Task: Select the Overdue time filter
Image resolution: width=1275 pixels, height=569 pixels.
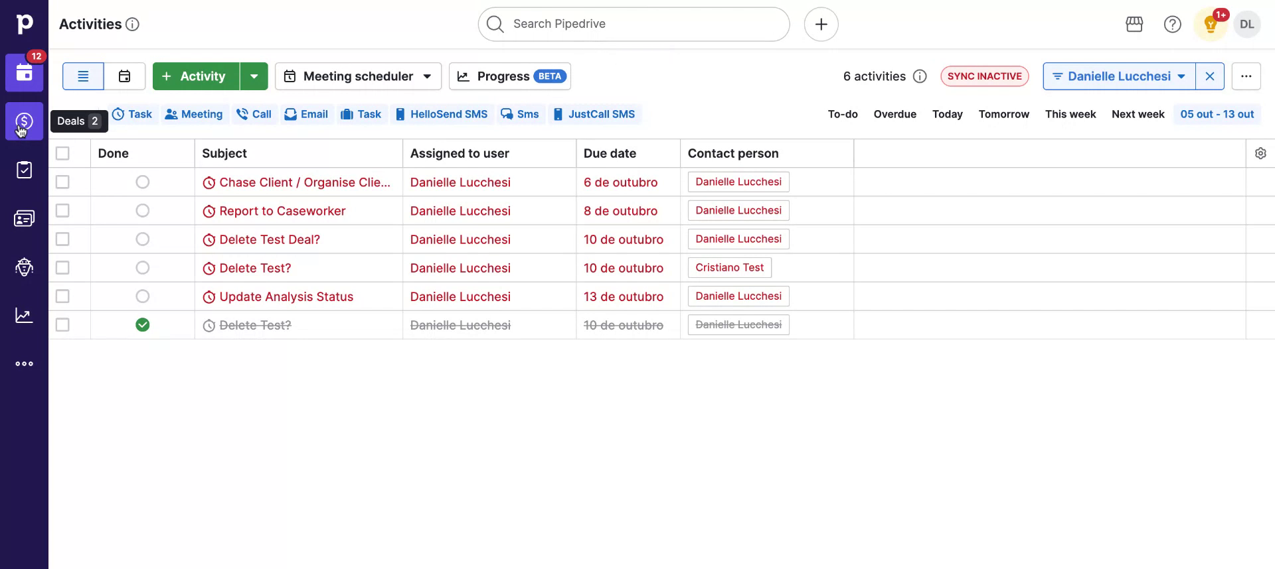Action: (x=895, y=114)
